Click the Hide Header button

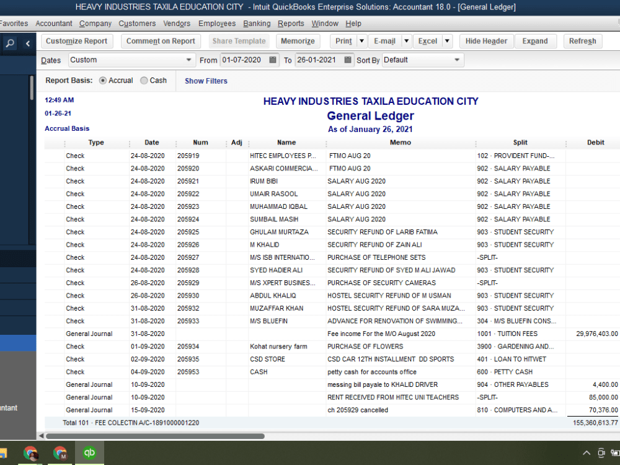pyautogui.click(x=486, y=41)
